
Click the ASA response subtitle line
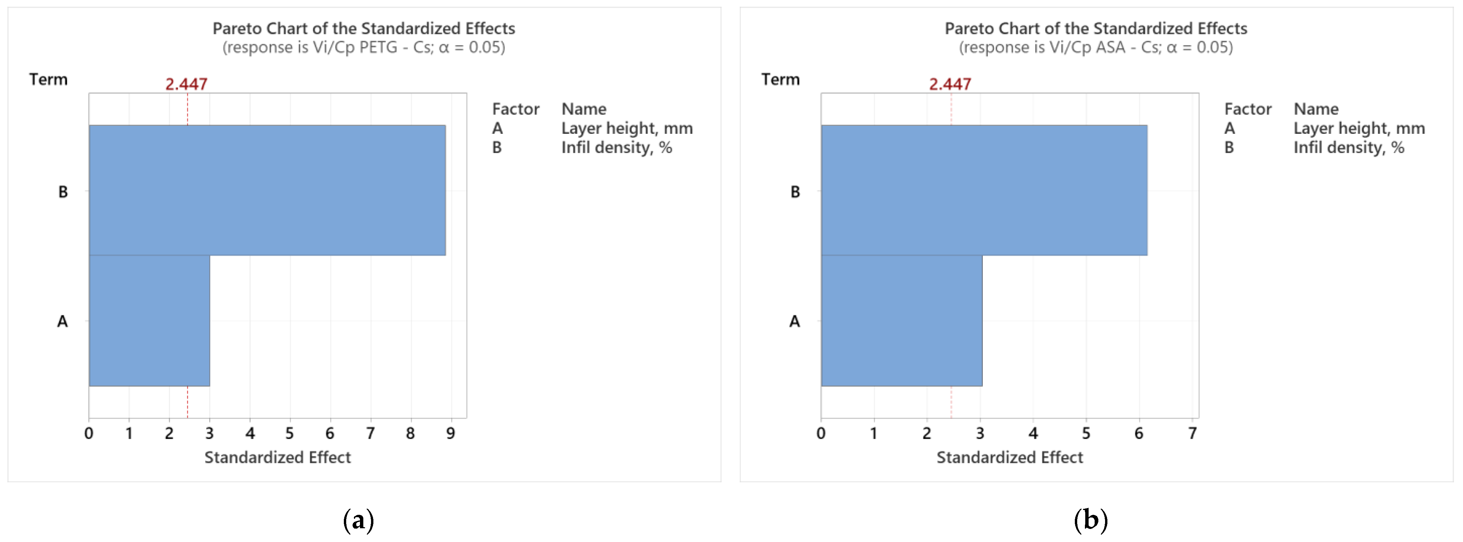point(1096,47)
